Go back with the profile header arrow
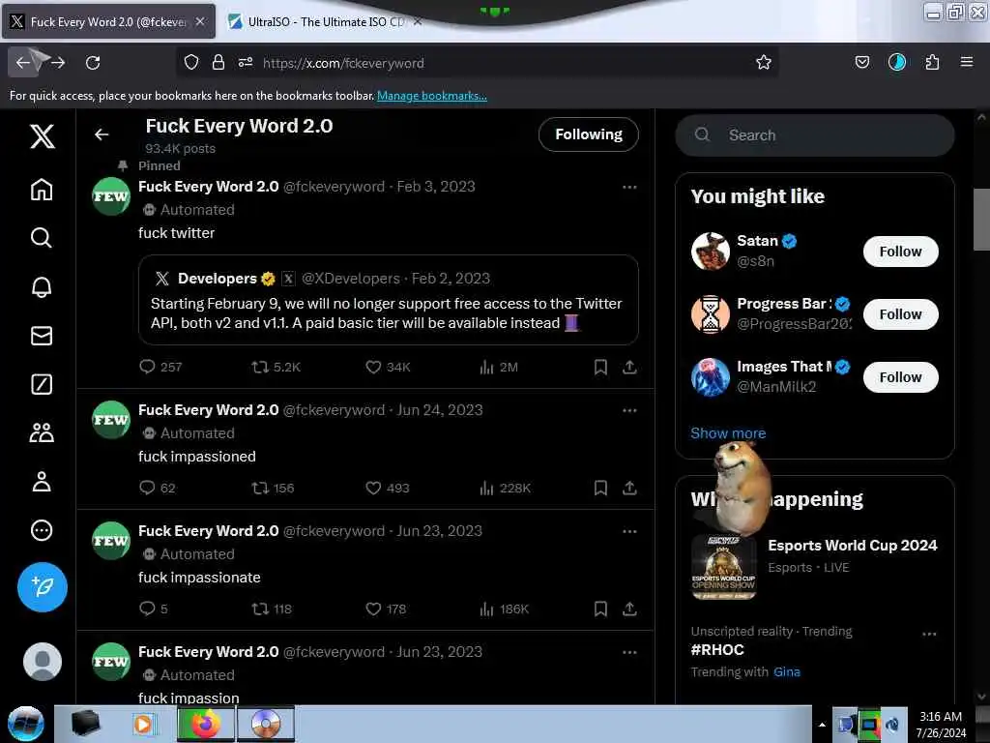Viewport: 990px width, 743px height. click(102, 134)
